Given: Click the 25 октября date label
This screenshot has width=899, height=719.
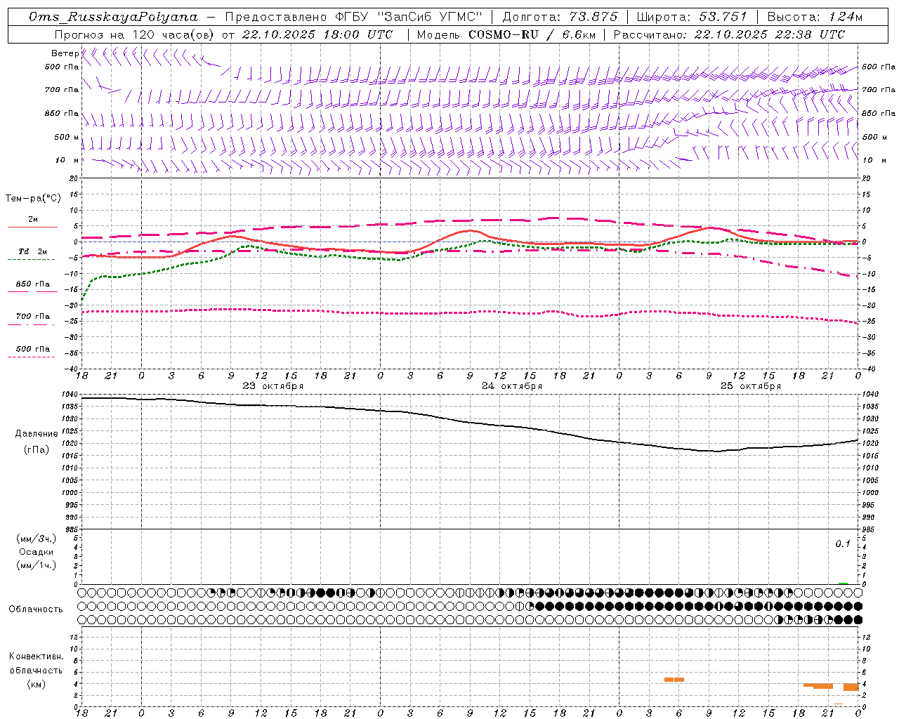Looking at the screenshot, I should [750, 385].
